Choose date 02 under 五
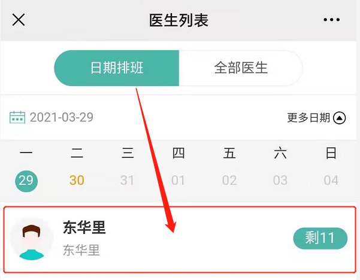 point(229,180)
